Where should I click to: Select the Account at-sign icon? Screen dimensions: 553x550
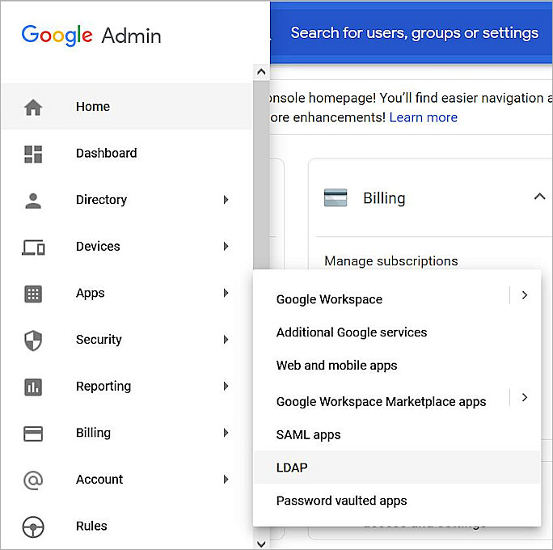tap(33, 480)
